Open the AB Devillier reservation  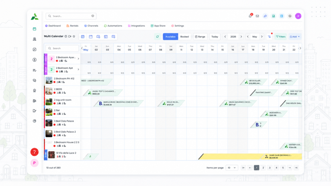point(253,82)
